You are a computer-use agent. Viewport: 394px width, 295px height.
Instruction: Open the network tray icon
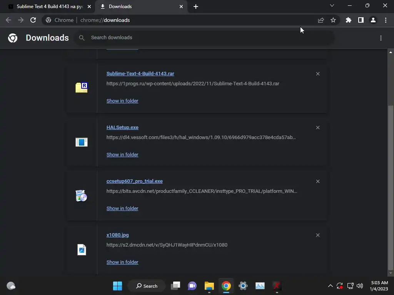coord(350,286)
